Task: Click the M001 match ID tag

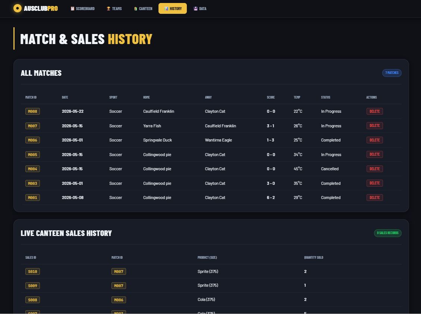Action: click(32, 198)
